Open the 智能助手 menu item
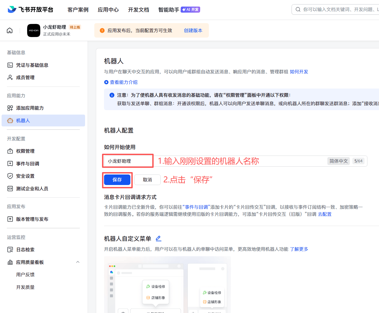Viewport: 379px width, 313px height. pyautogui.click(x=169, y=10)
